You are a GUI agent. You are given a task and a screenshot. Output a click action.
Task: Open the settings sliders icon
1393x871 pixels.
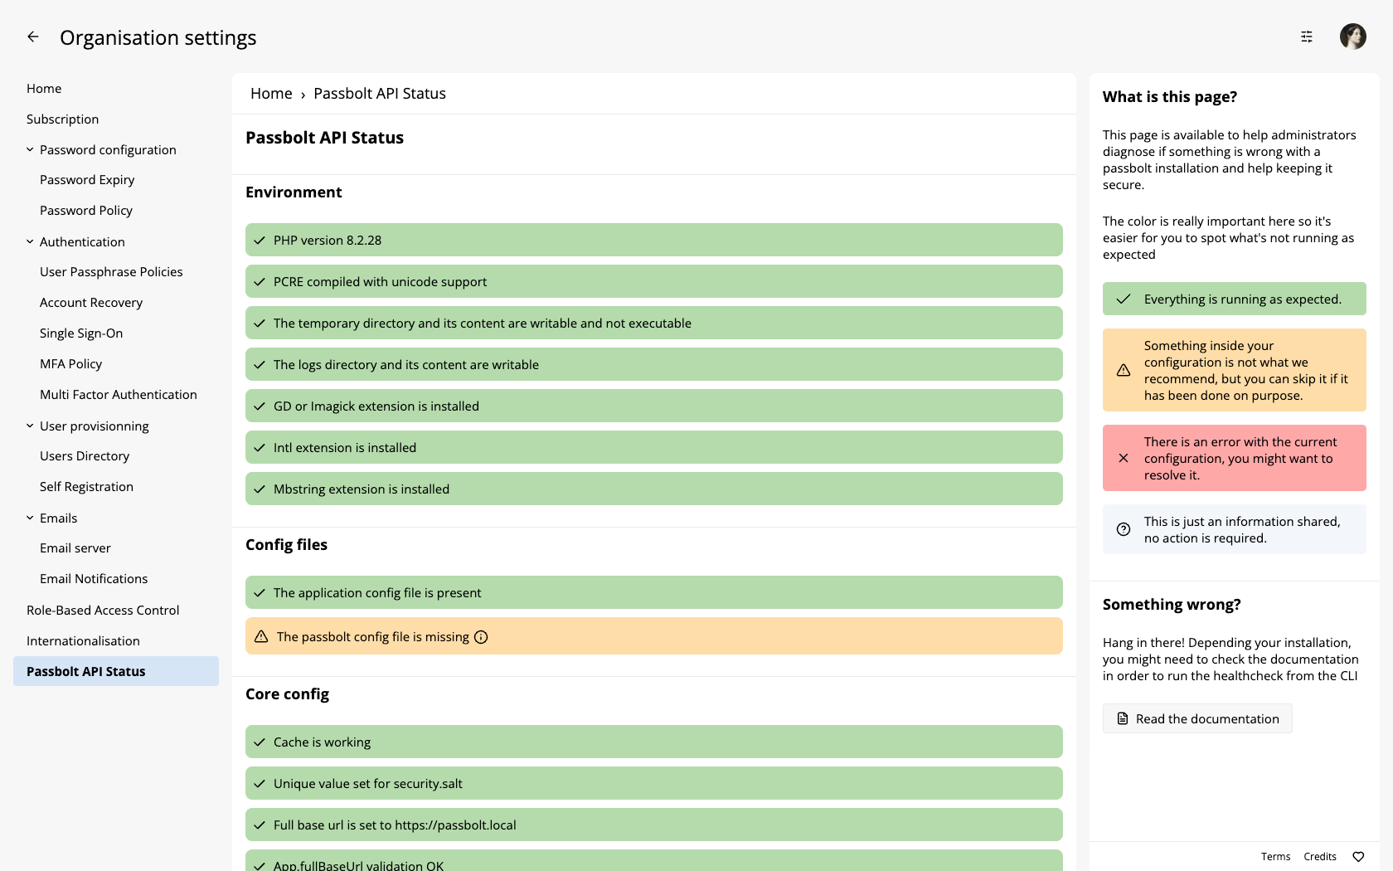coord(1307,36)
